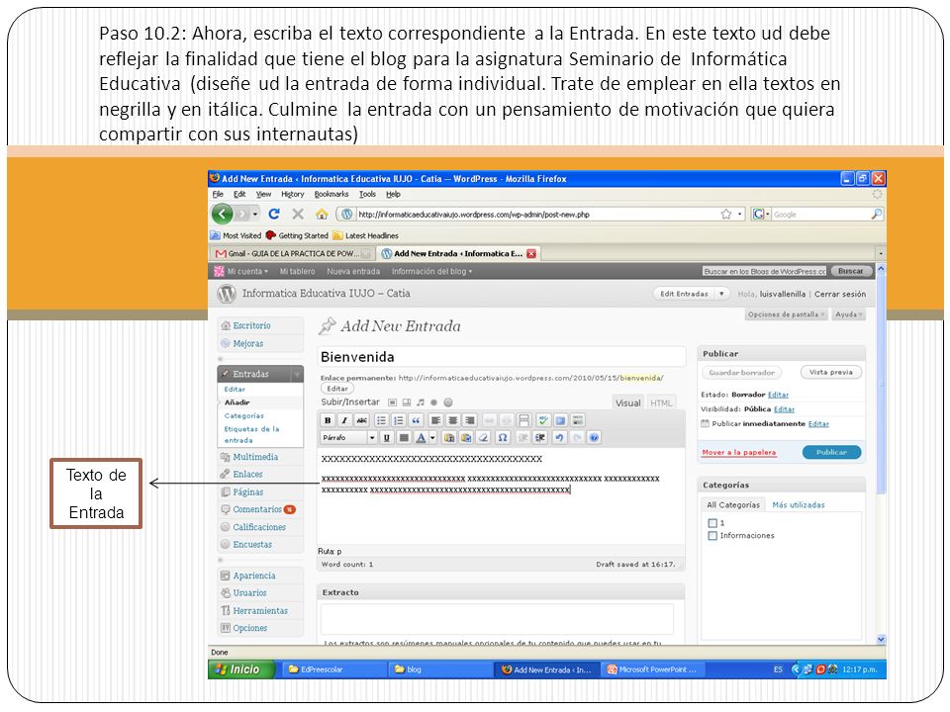Go to the Firefox home page

pyautogui.click(x=322, y=214)
